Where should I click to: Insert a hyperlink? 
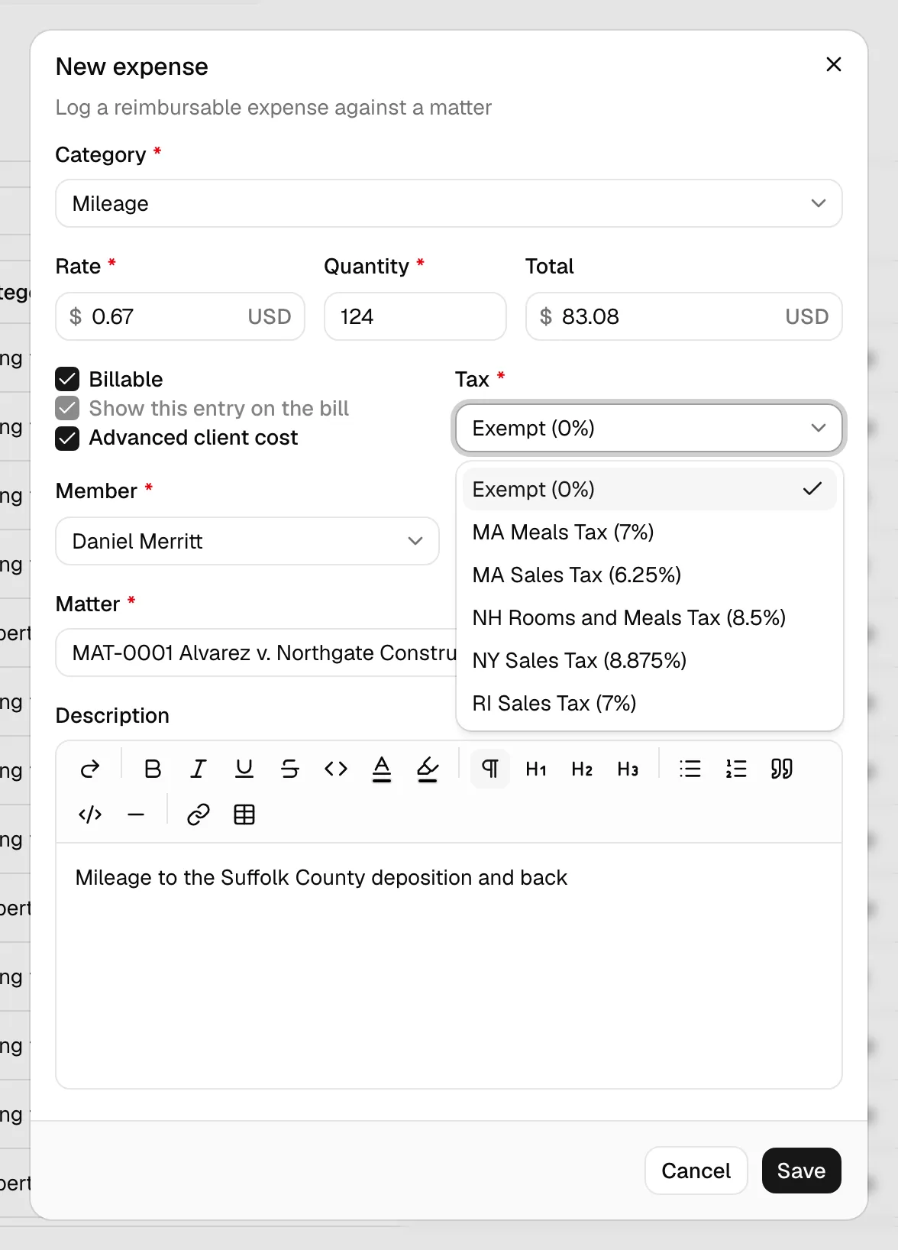pos(199,814)
